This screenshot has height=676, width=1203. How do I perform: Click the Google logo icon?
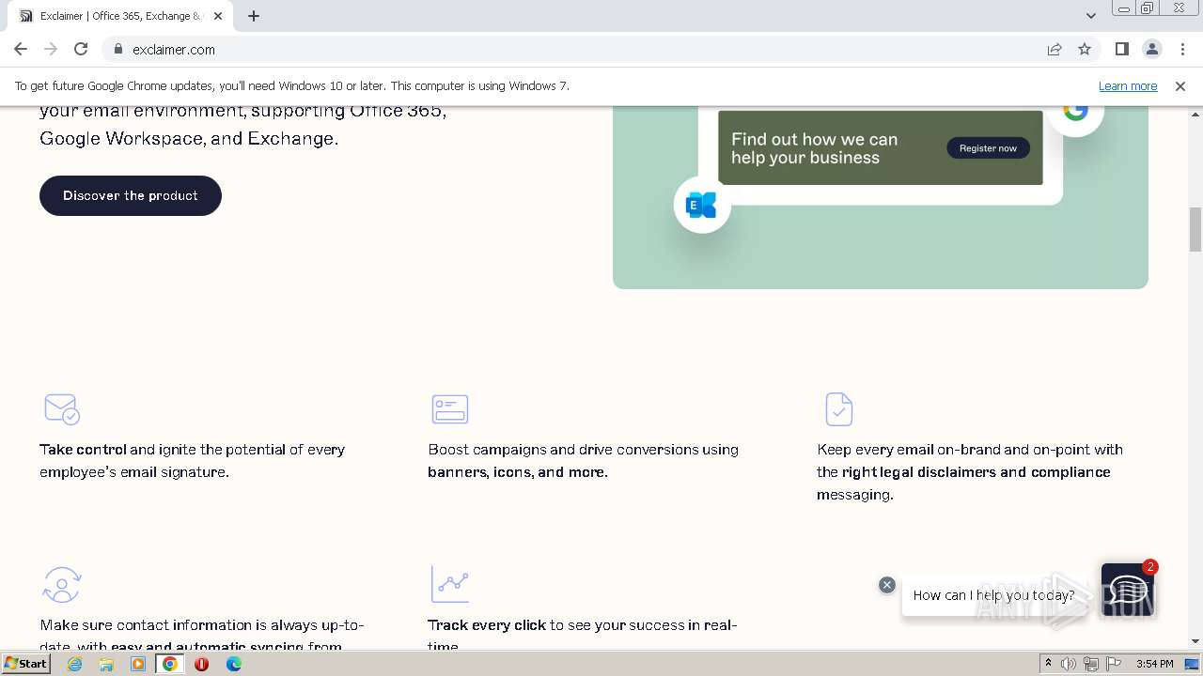coord(1075,111)
